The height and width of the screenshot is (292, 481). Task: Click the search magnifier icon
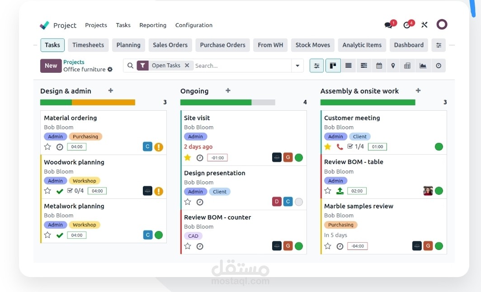130,66
